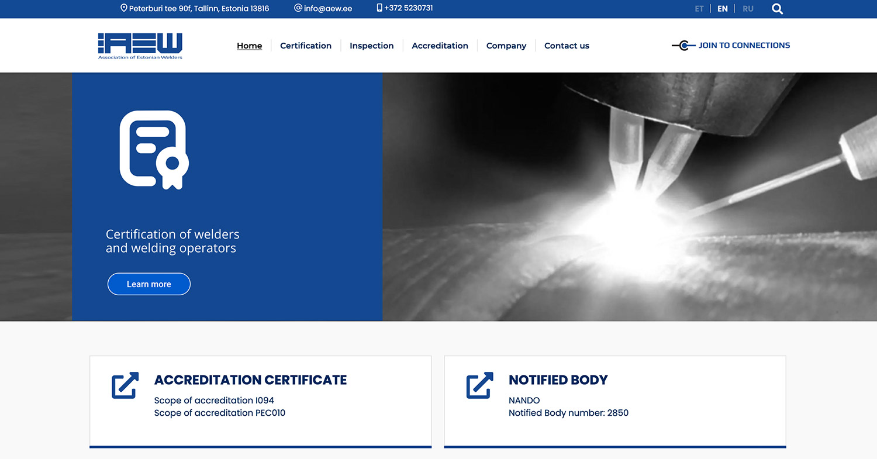Screen dimensions: 877x459
Task: Open the Accreditation menu
Action: click(x=440, y=46)
